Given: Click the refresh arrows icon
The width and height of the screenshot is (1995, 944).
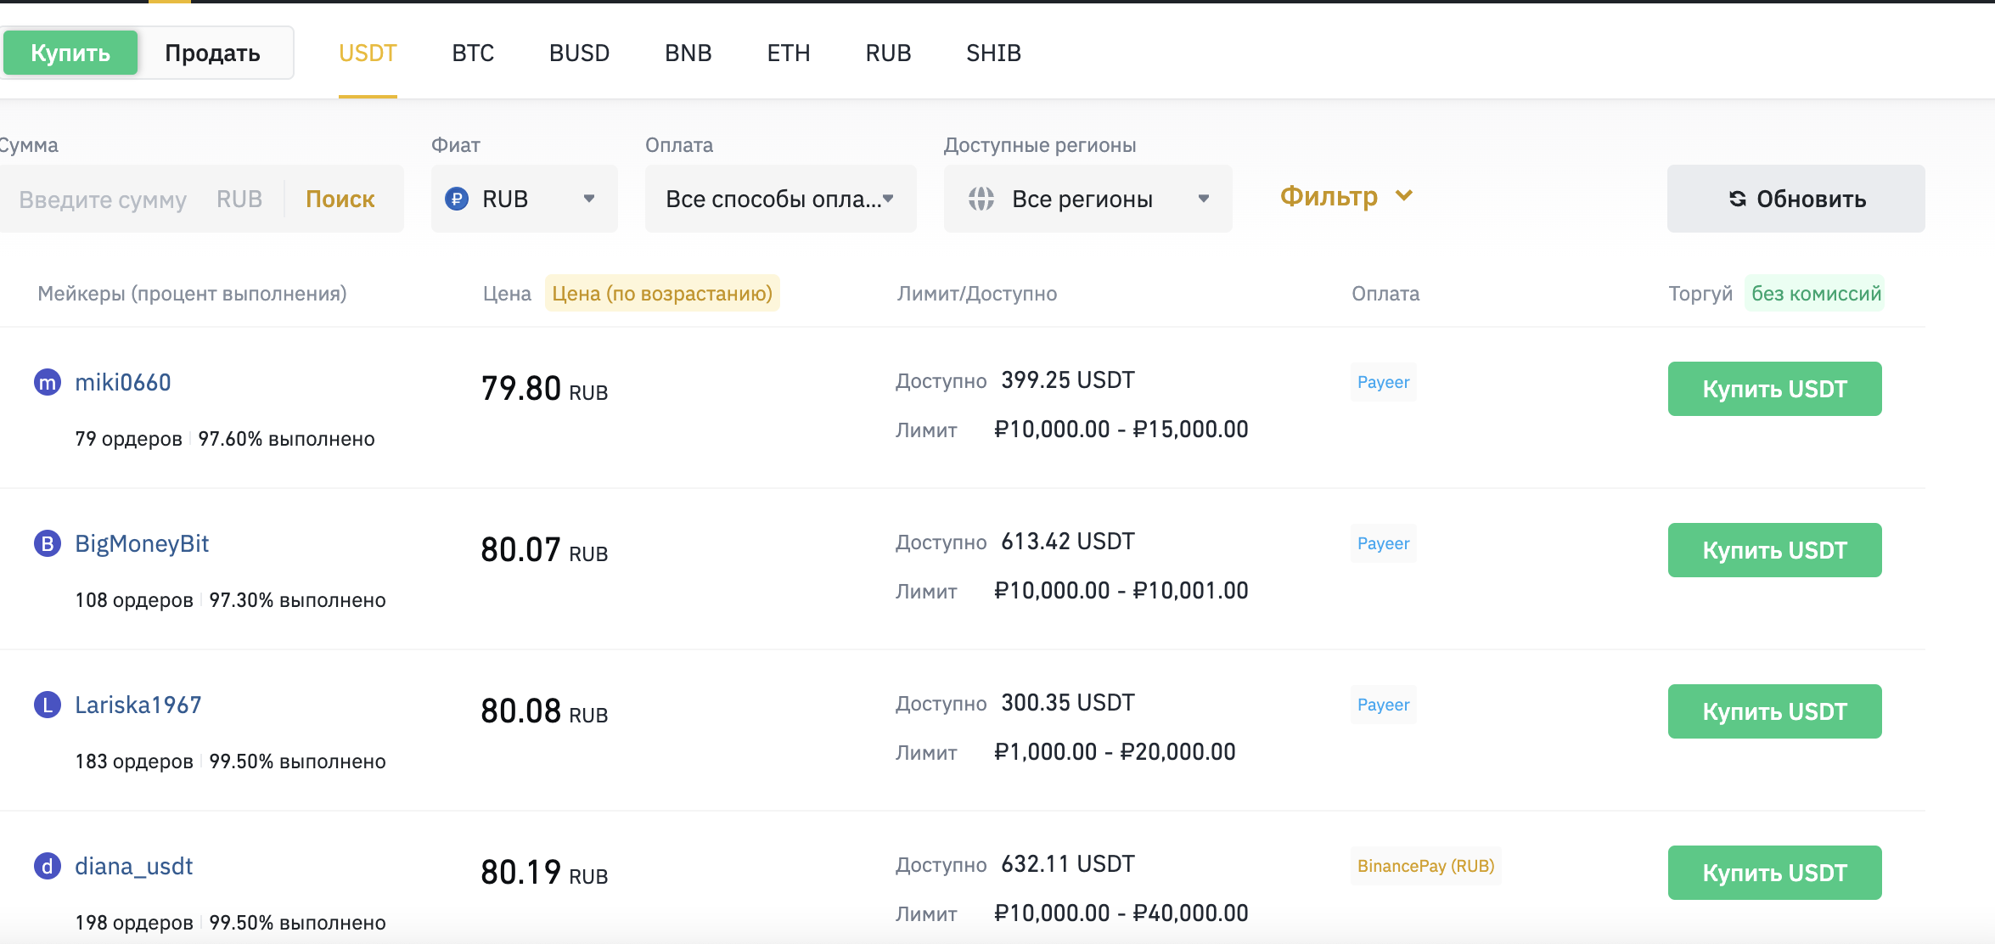Looking at the screenshot, I should [x=1738, y=199].
